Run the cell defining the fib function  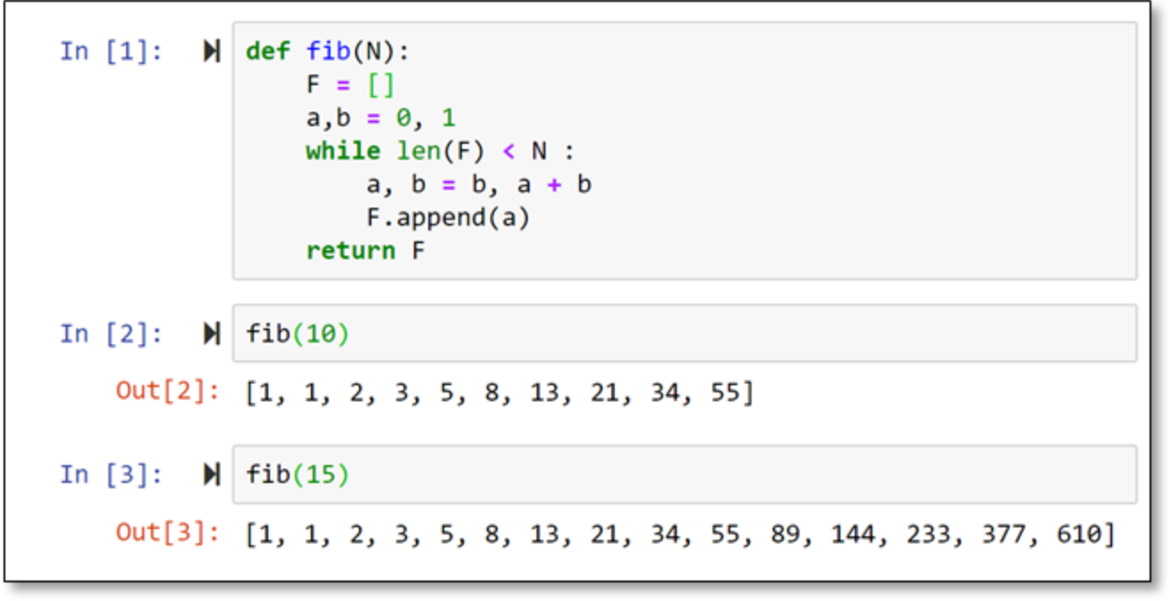211,51
